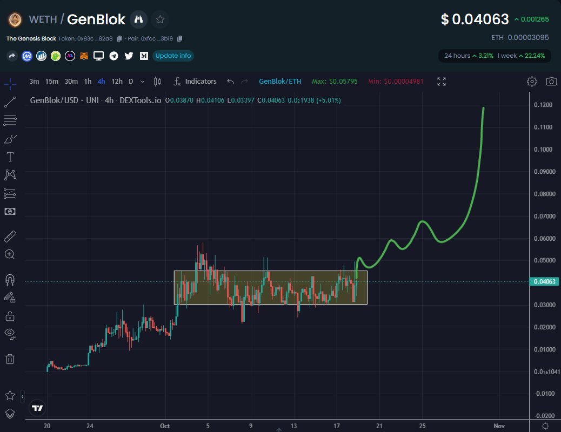Open the CoinMarketCap link icon
The height and width of the screenshot is (432, 561).
(27, 56)
